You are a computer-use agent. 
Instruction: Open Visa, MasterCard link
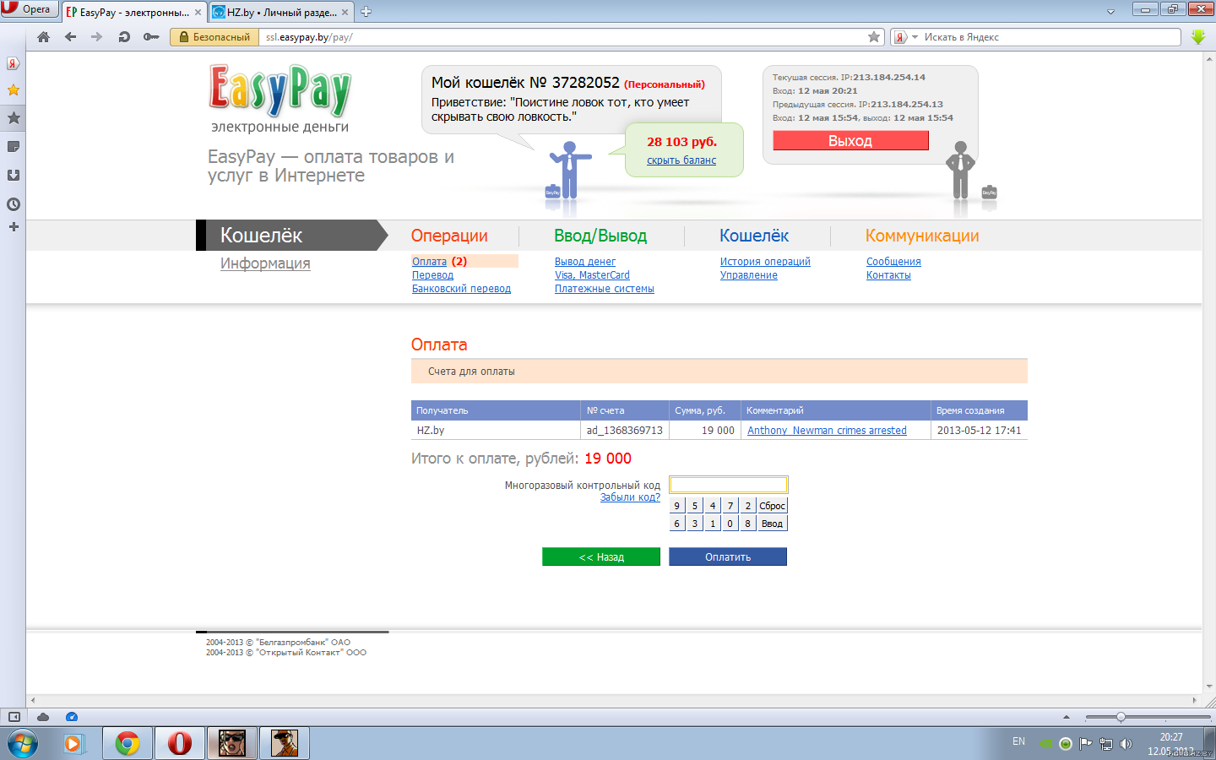click(592, 275)
